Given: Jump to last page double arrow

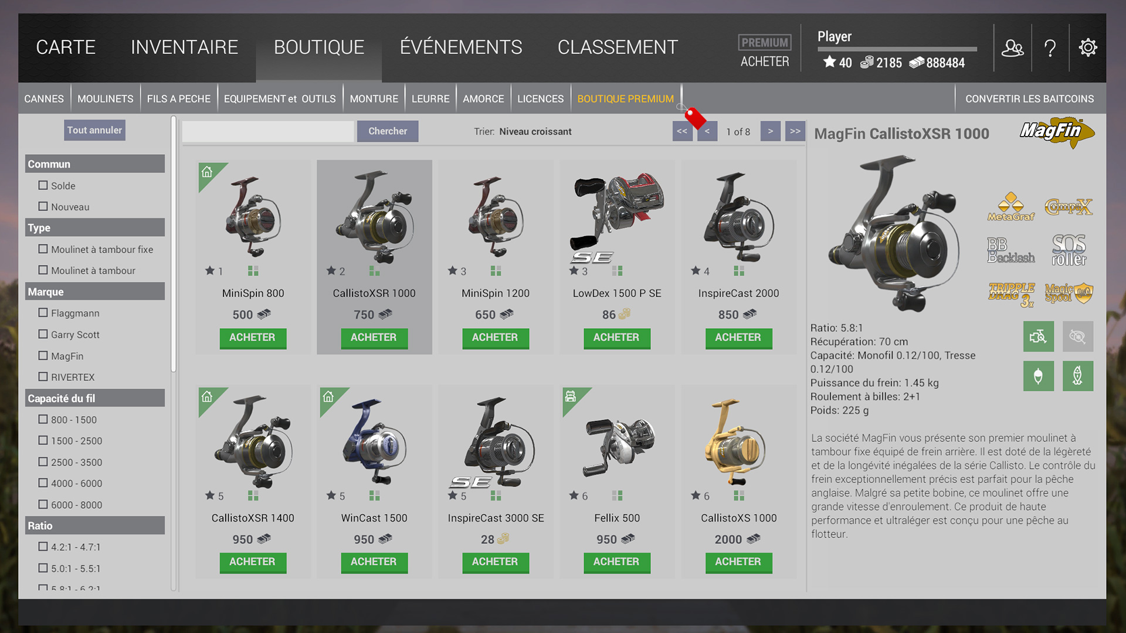Looking at the screenshot, I should (x=795, y=131).
